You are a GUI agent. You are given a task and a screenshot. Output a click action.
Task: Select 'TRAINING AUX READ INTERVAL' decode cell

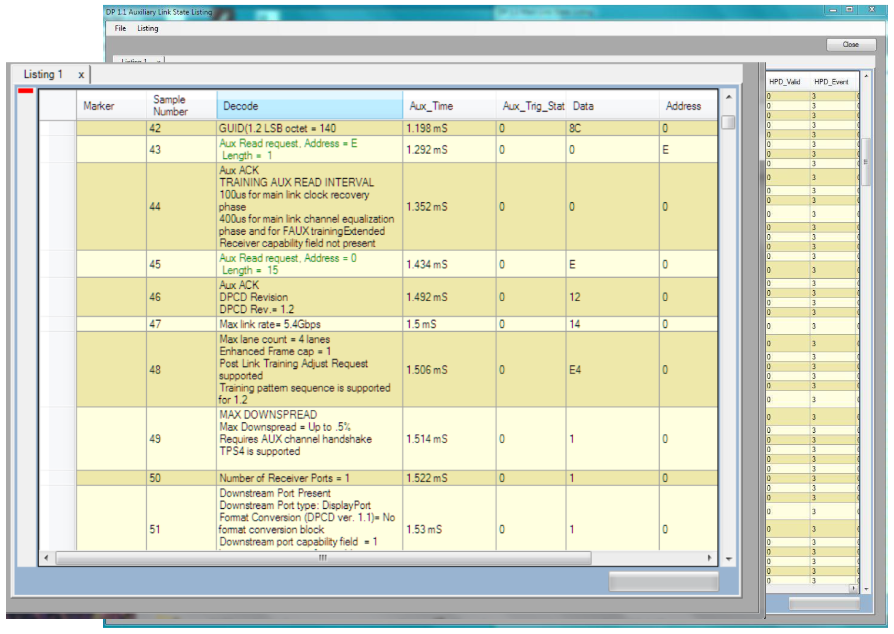pyautogui.click(x=310, y=206)
